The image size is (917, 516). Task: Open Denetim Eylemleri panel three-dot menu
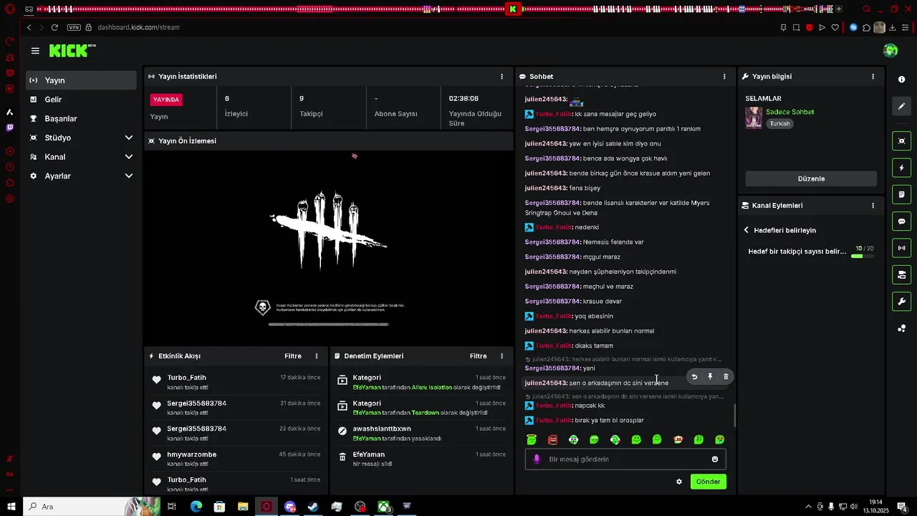tap(501, 355)
